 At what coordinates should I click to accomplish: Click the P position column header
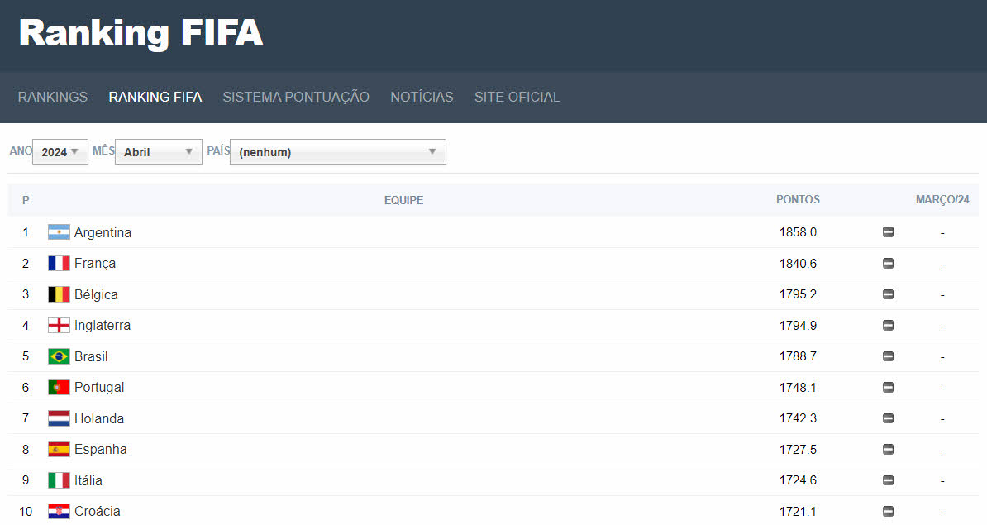tap(26, 200)
